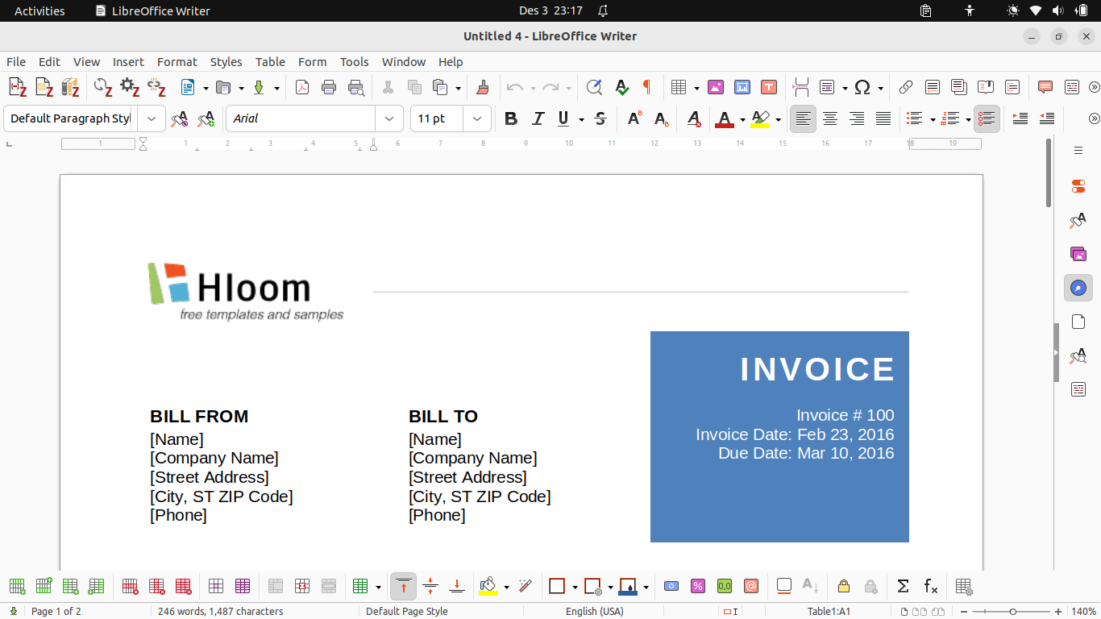The image size is (1101, 619).
Task: Open Table Properties icon
Action: point(963,586)
